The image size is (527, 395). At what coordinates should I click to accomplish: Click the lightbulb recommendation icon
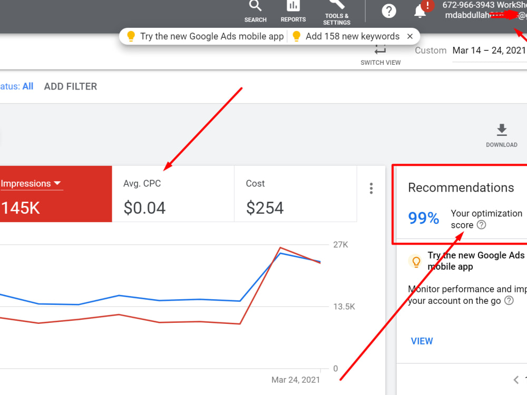[x=416, y=261]
